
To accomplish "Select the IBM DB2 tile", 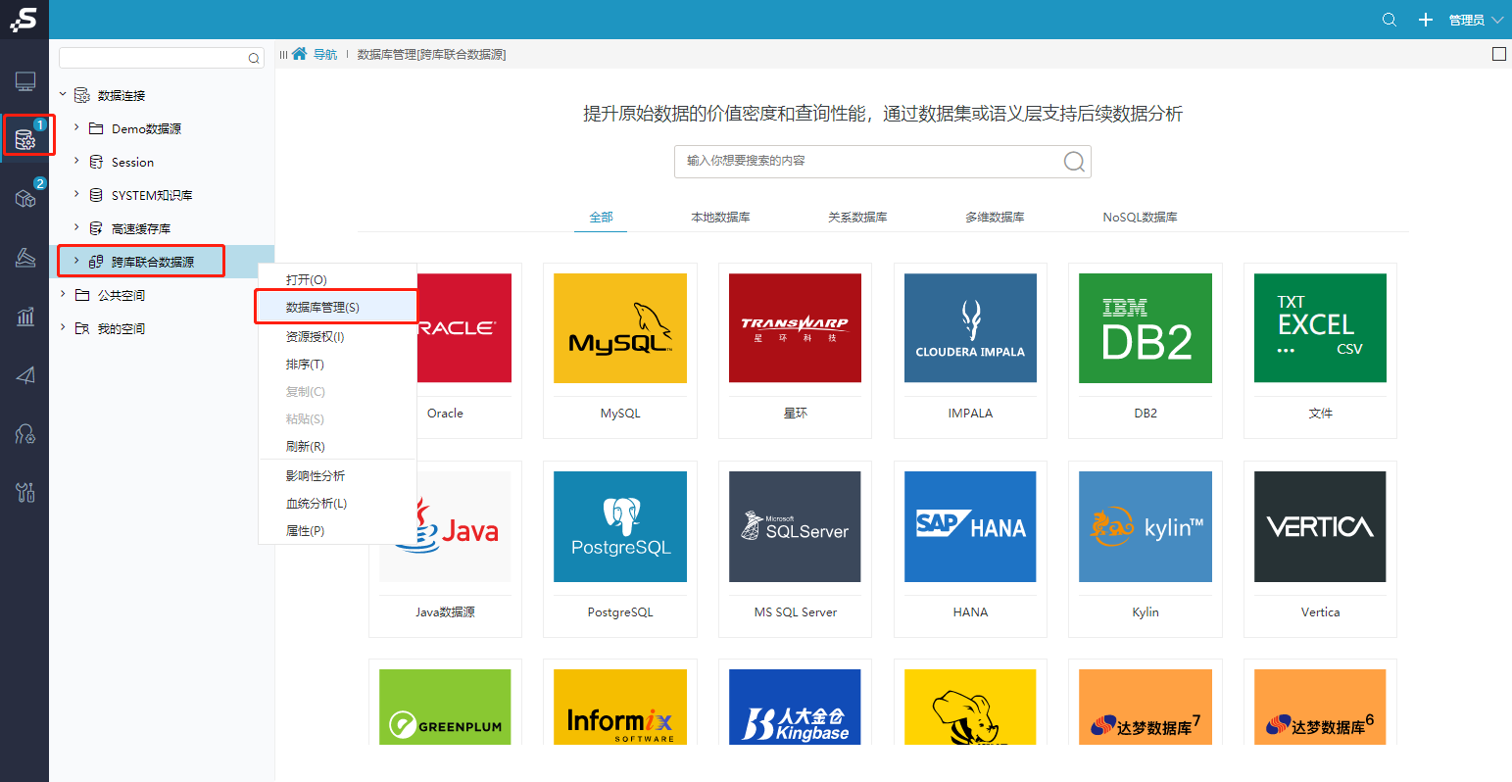I will (1146, 350).
